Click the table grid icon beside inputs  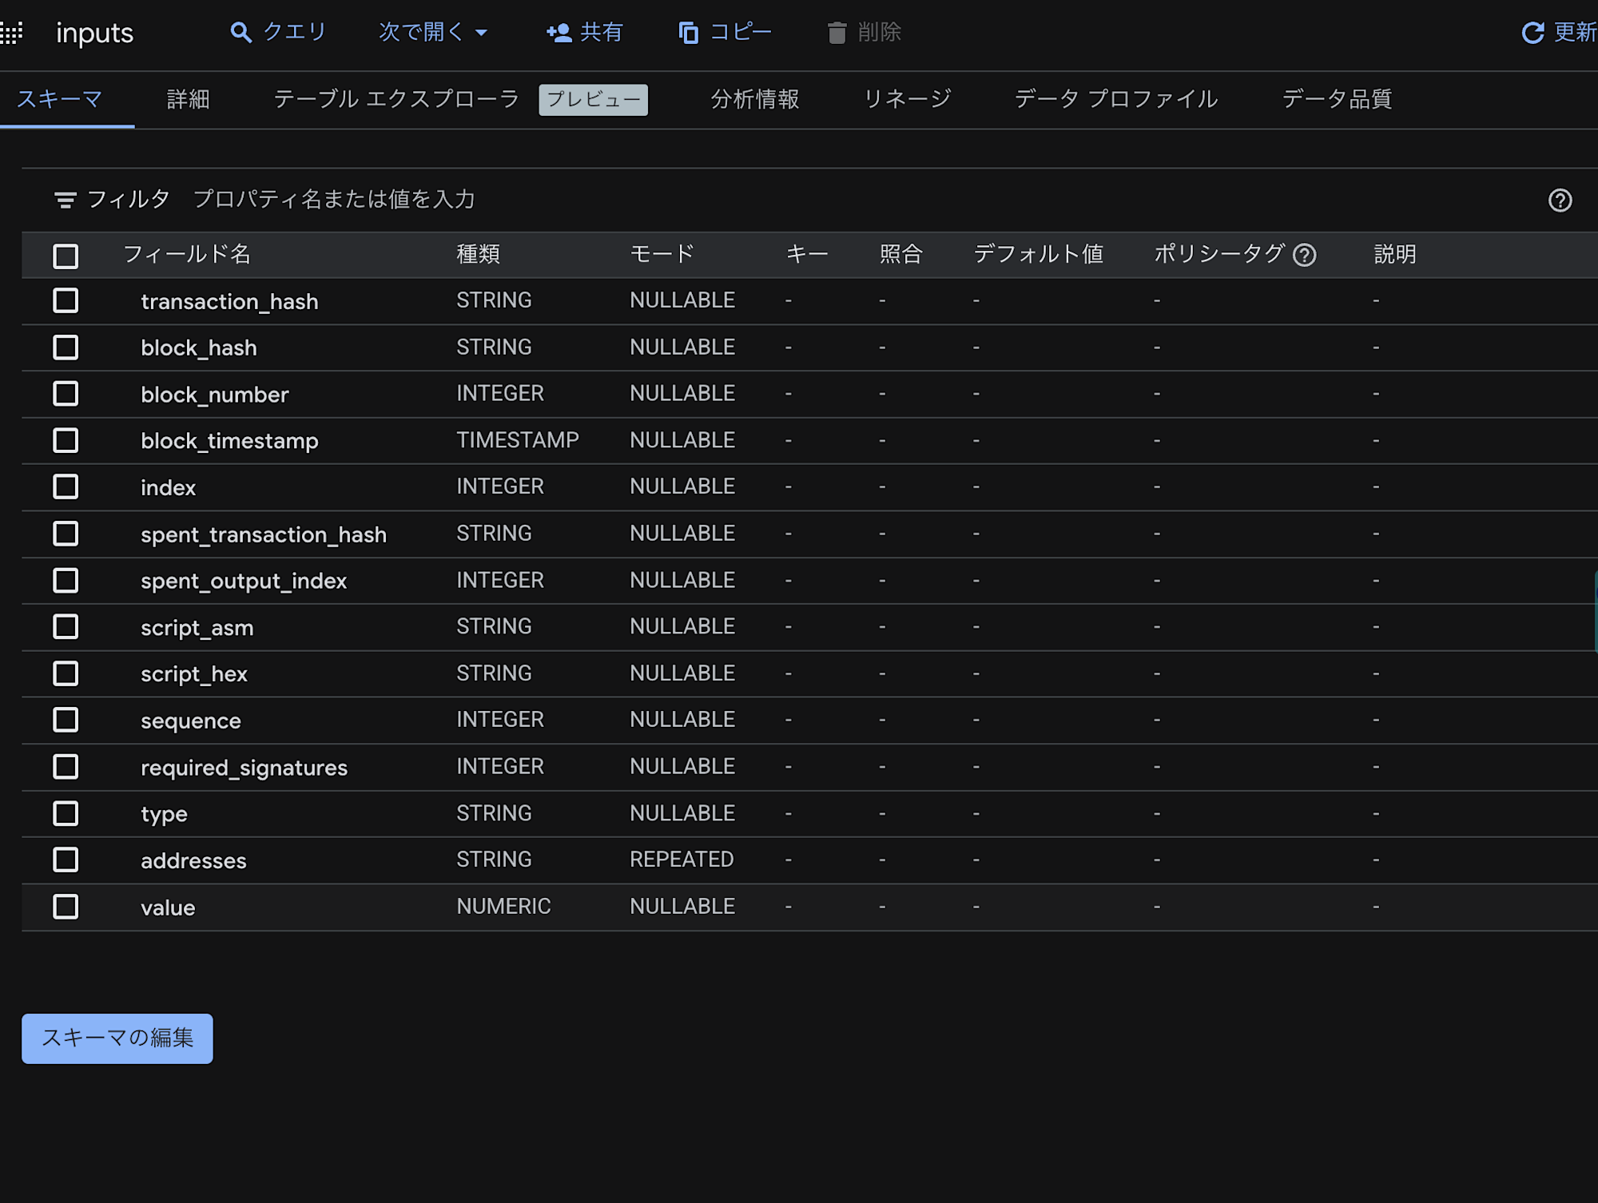[11, 33]
